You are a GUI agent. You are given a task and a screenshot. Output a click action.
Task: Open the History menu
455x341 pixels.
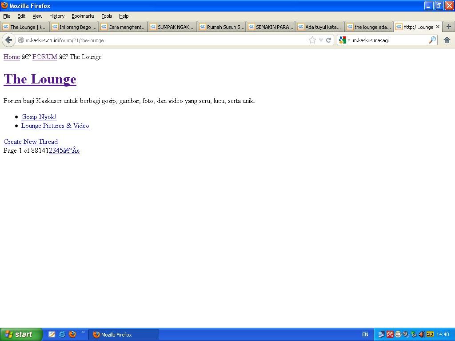[56, 16]
